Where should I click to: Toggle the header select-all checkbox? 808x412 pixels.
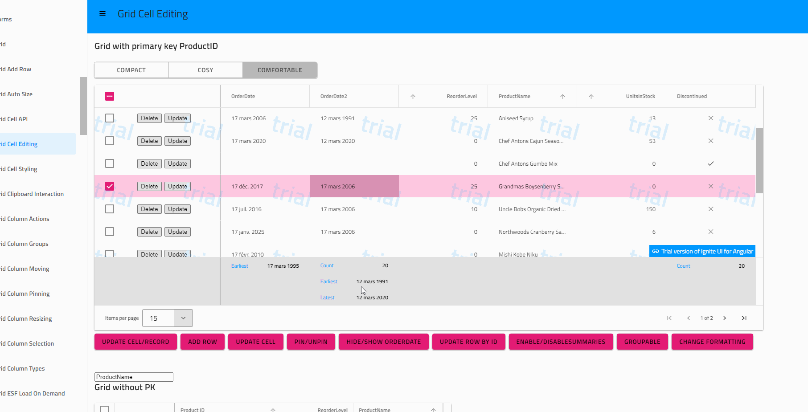pyautogui.click(x=110, y=96)
